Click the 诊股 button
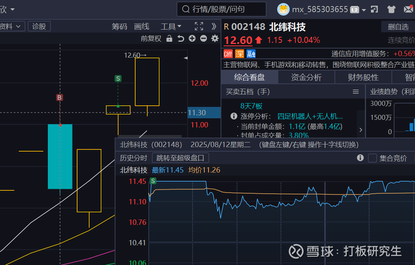This screenshot has height=265, width=415. pos(39,27)
